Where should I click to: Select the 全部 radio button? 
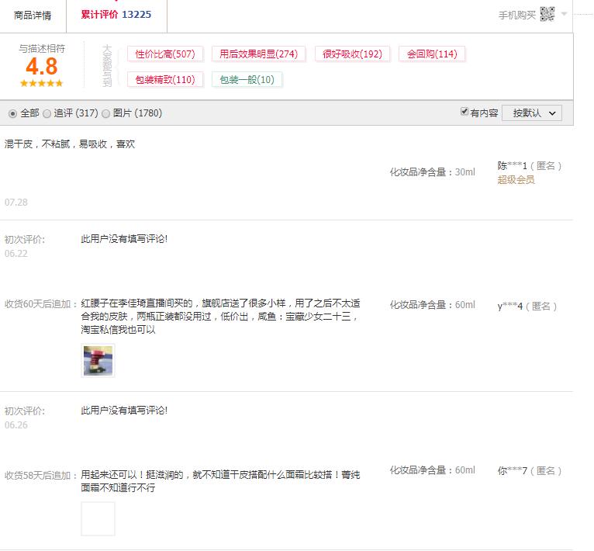pos(12,113)
